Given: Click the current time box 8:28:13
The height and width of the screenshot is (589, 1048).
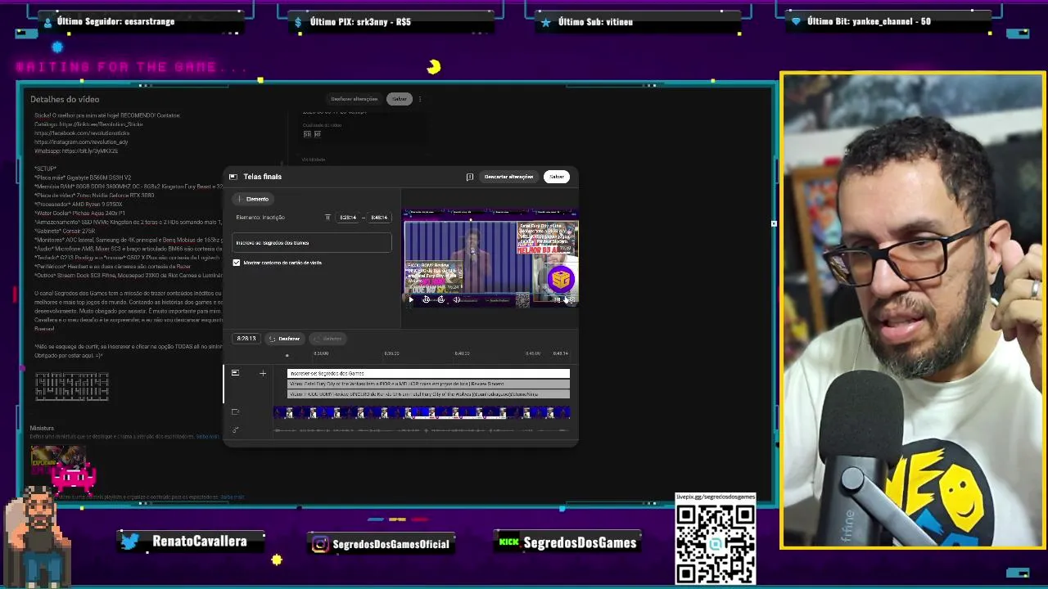Looking at the screenshot, I should click(x=246, y=339).
